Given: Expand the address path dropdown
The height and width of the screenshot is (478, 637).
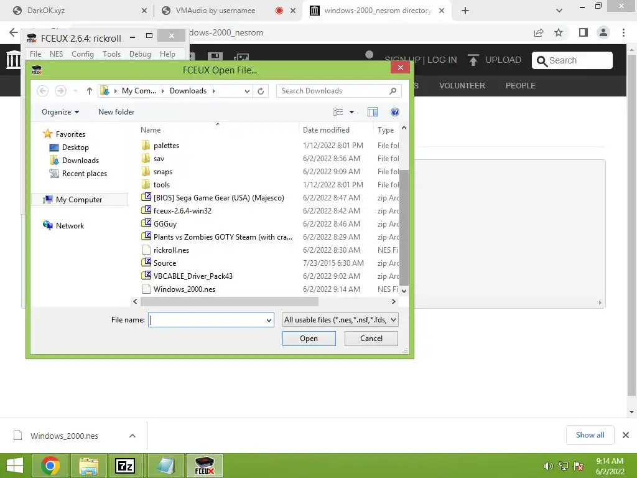Looking at the screenshot, I should click(247, 91).
